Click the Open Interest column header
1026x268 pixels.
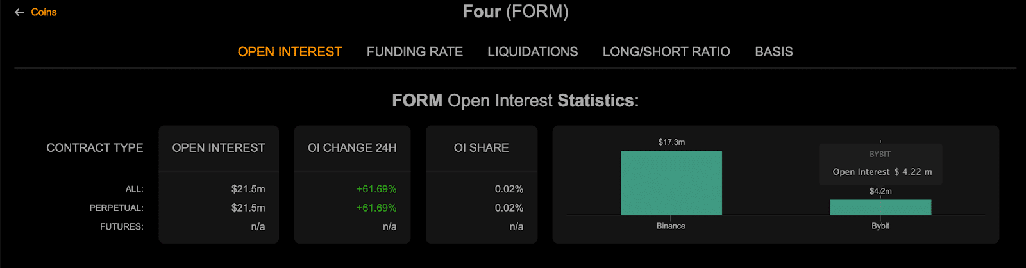218,148
